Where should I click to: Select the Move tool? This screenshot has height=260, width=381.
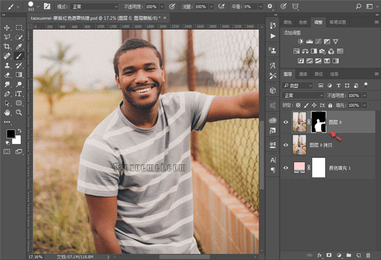(x=7, y=27)
